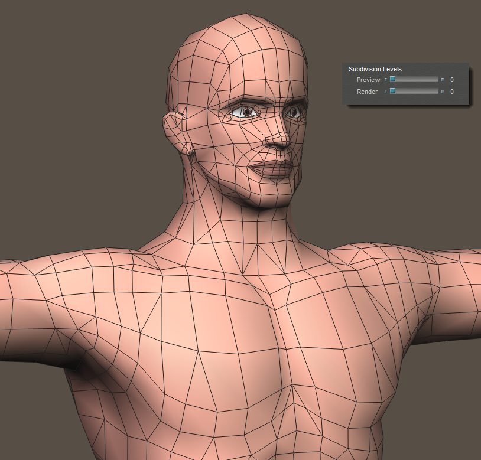Click the Preview level value field
This screenshot has height=460, width=481.
pos(452,80)
